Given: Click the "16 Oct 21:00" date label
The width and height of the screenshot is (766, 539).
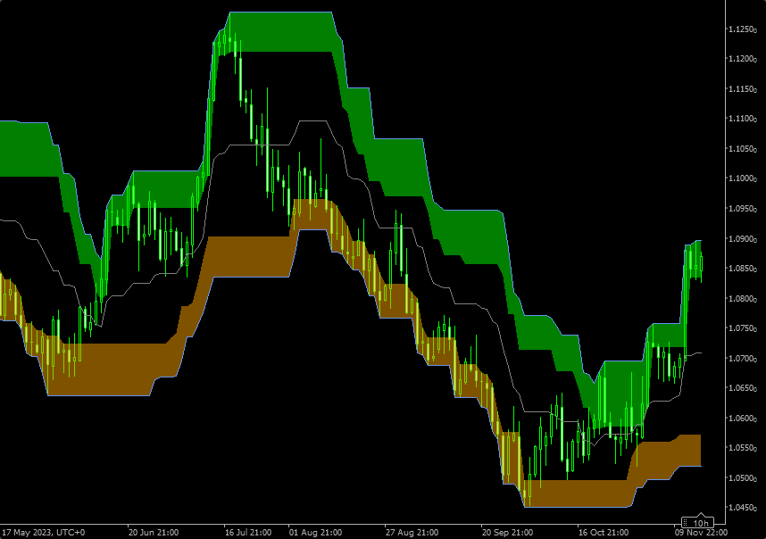Looking at the screenshot, I should click(x=604, y=532).
